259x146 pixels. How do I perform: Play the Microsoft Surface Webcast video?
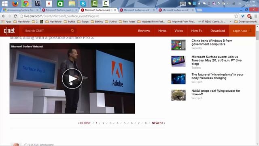[72, 78]
